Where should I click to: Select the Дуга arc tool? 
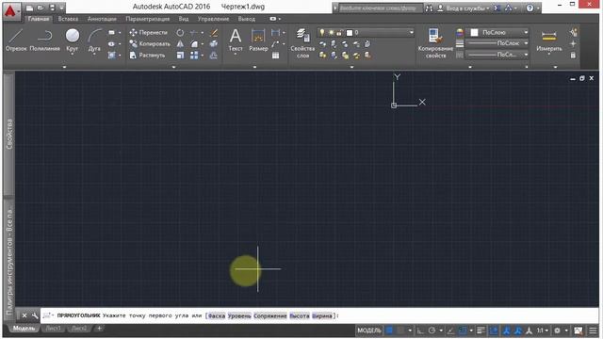(x=94, y=40)
